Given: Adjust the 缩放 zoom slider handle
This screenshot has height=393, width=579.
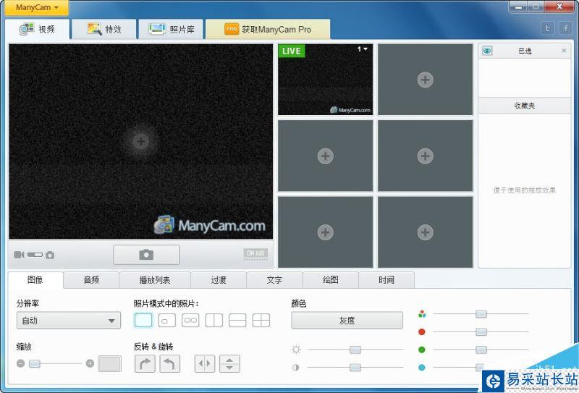Looking at the screenshot, I should click(34, 364).
